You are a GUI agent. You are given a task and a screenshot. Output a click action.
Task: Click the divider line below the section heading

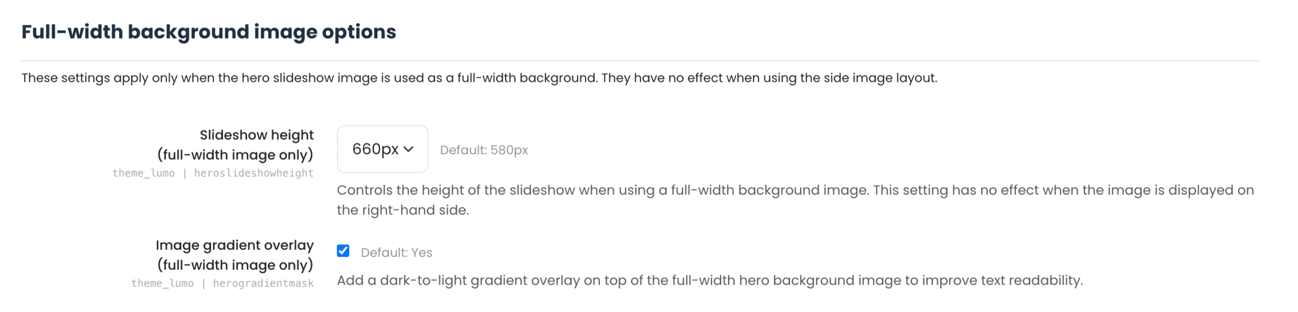pyautogui.click(x=640, y=61)
